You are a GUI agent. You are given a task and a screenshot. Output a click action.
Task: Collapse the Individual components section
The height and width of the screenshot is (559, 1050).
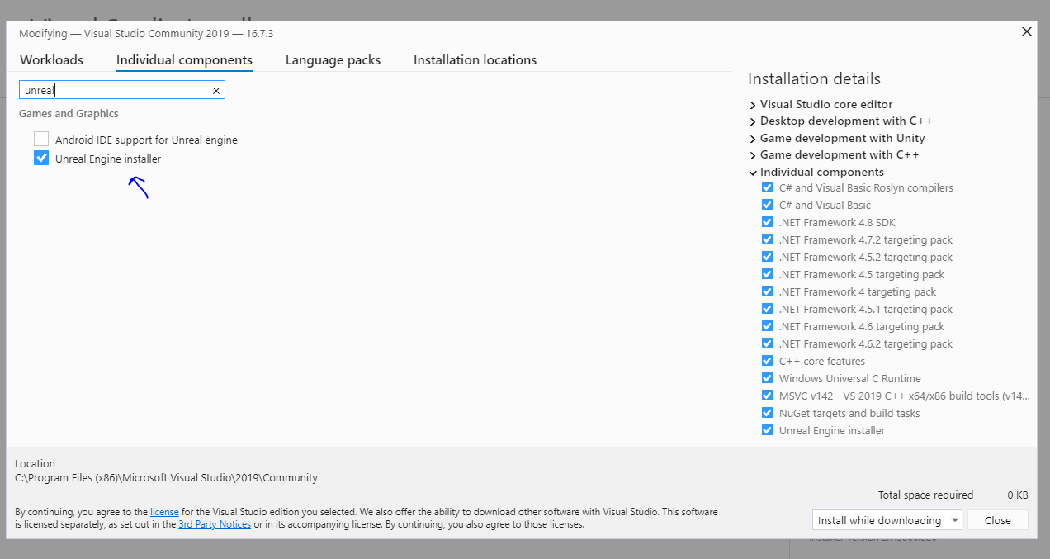tap(753, 173)
